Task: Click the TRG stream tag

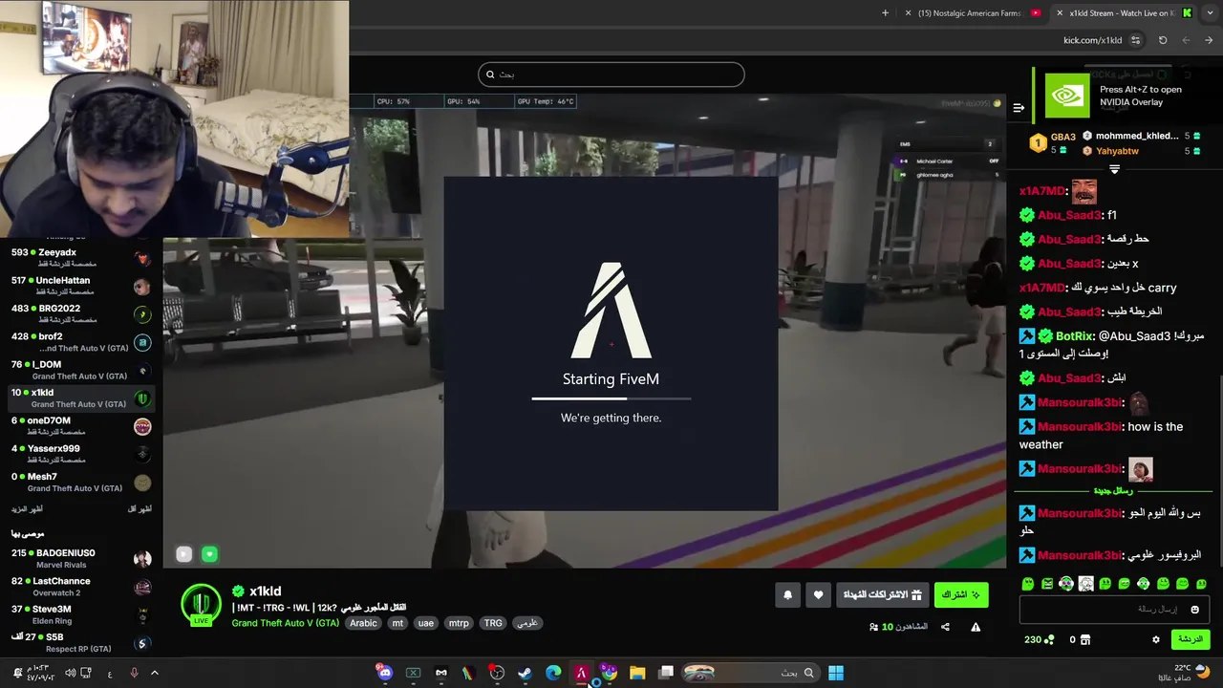Action: [493, 623]
